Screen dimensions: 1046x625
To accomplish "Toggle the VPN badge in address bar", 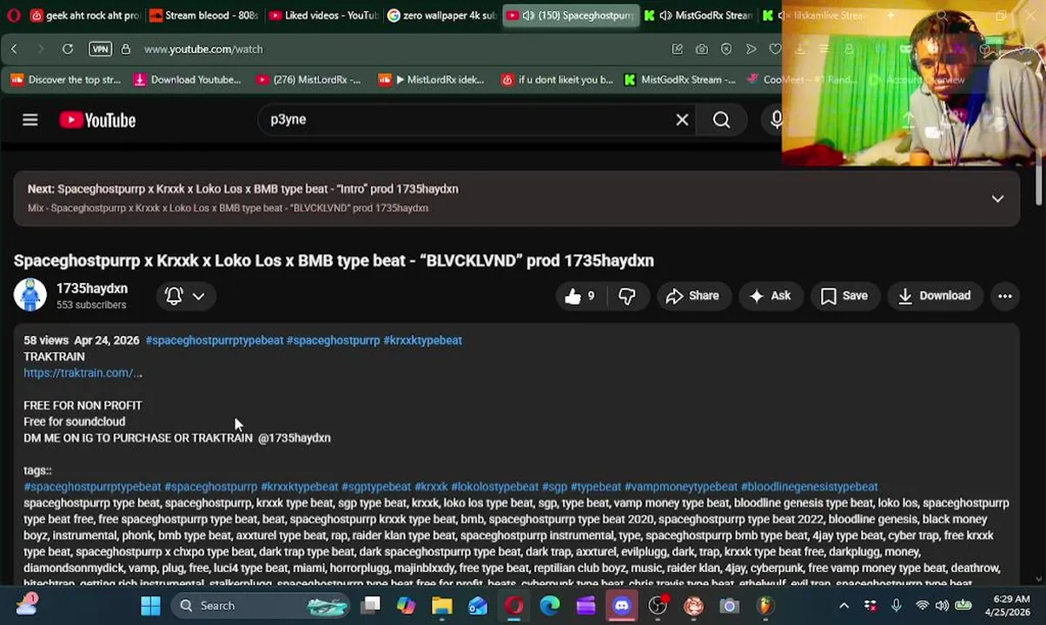I will click(100, 49).
